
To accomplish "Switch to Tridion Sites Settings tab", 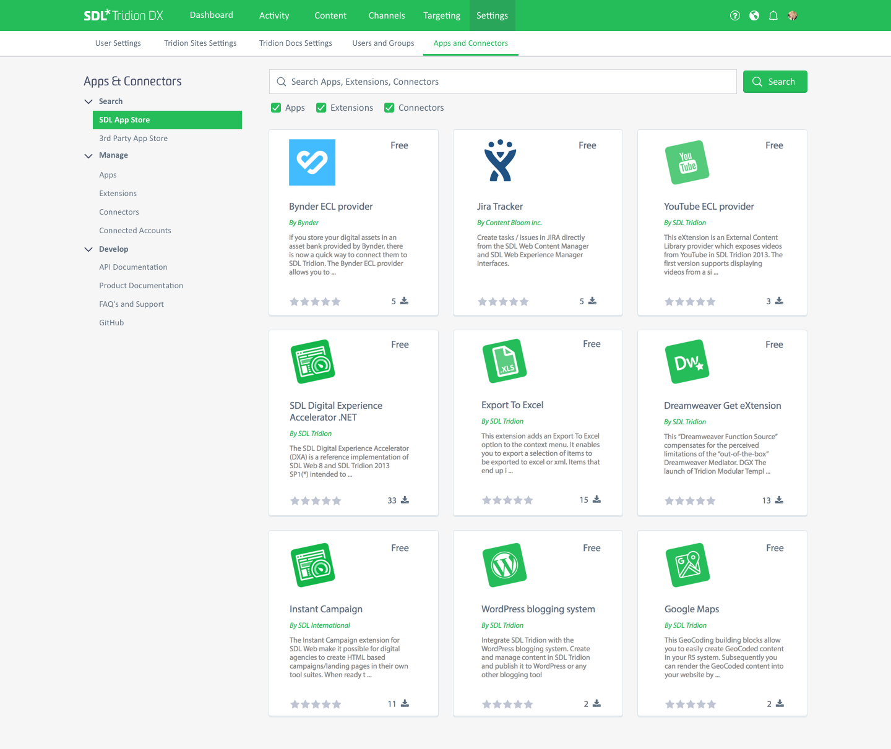I will point(200,43).
